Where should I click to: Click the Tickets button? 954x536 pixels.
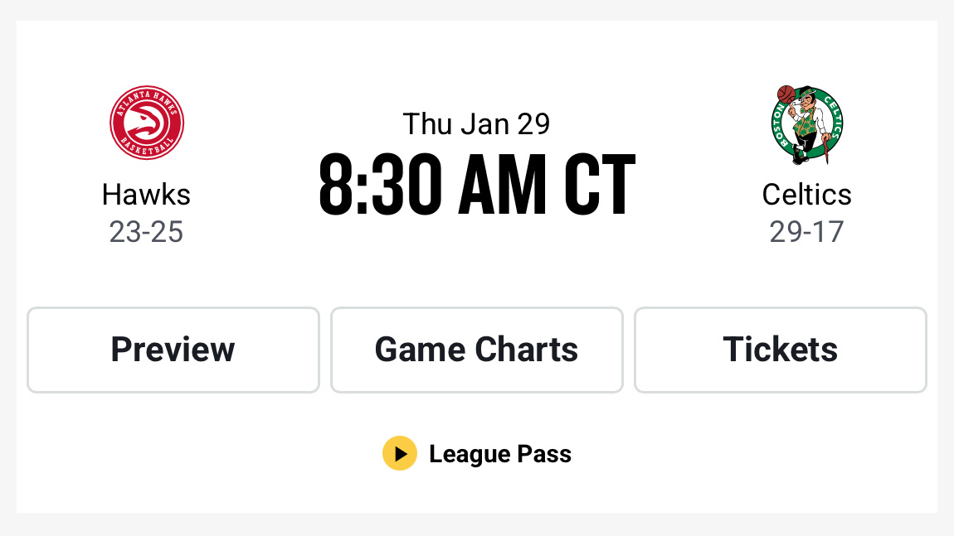[780, 350]
